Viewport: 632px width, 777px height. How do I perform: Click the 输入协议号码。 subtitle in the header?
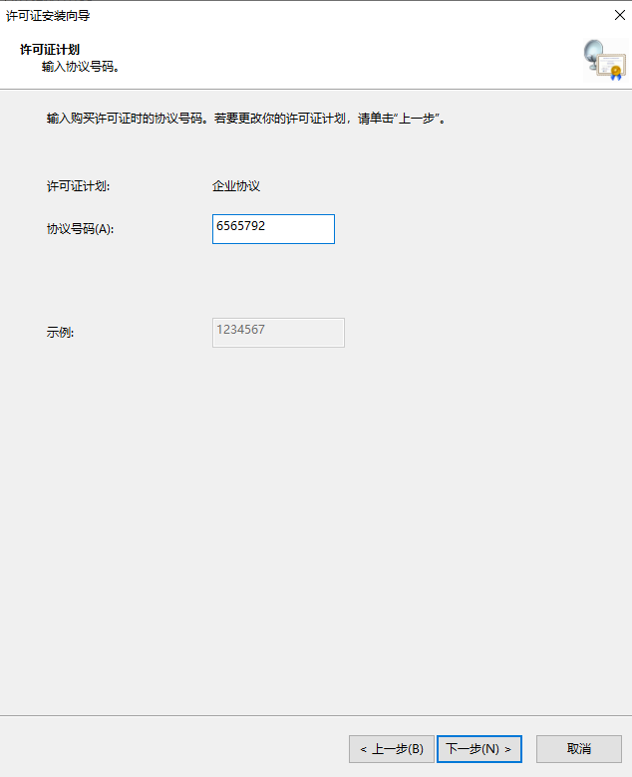81,67
